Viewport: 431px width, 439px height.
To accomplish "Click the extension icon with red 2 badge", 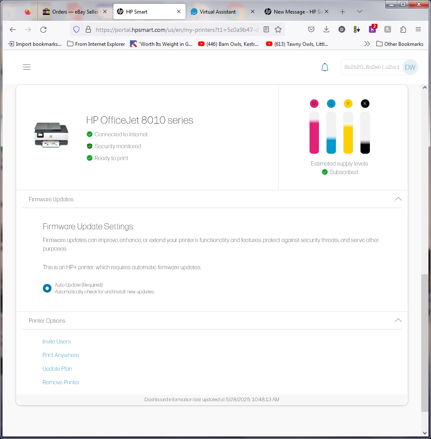I will pyautogui.click(x=372, y=30).
